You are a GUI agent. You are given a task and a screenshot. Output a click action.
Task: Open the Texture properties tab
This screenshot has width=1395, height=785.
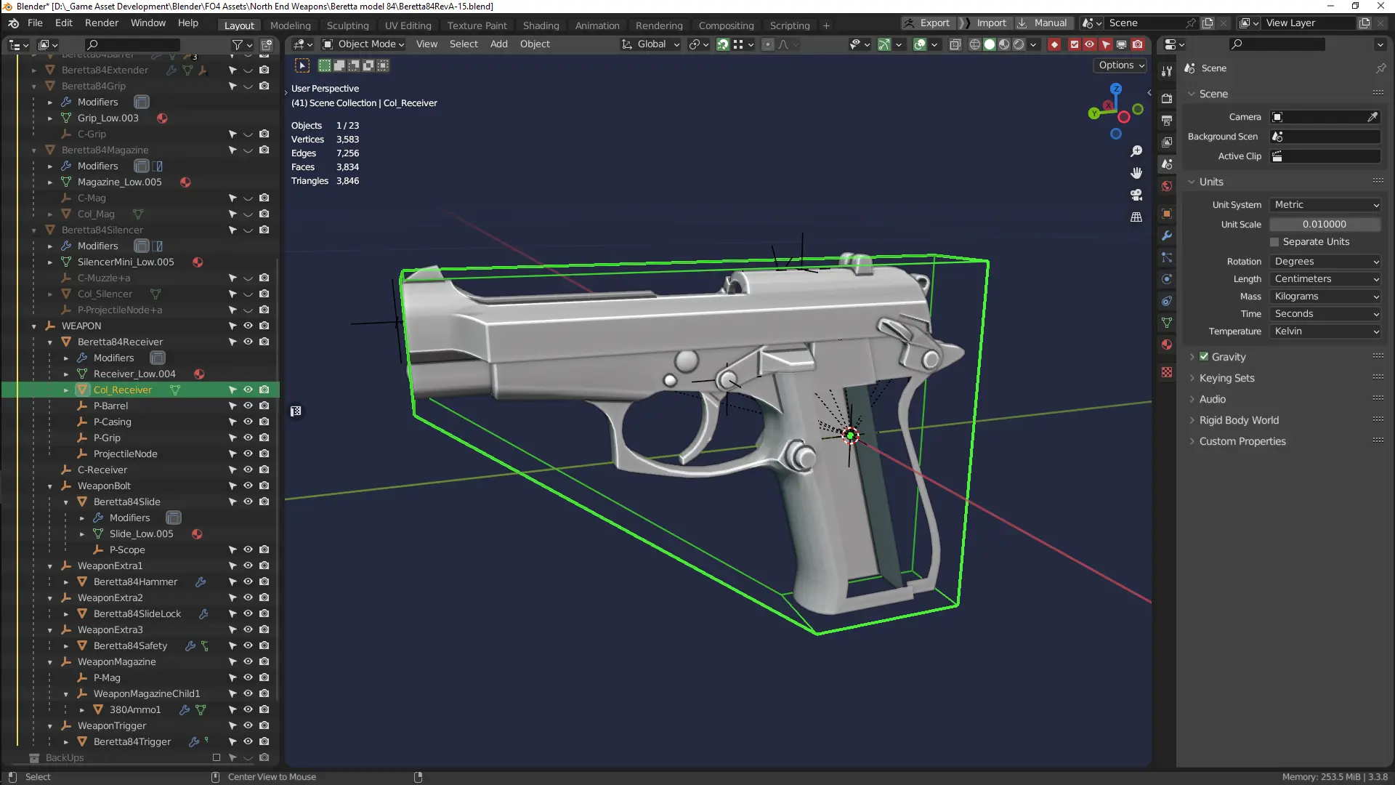point(1167,372)
